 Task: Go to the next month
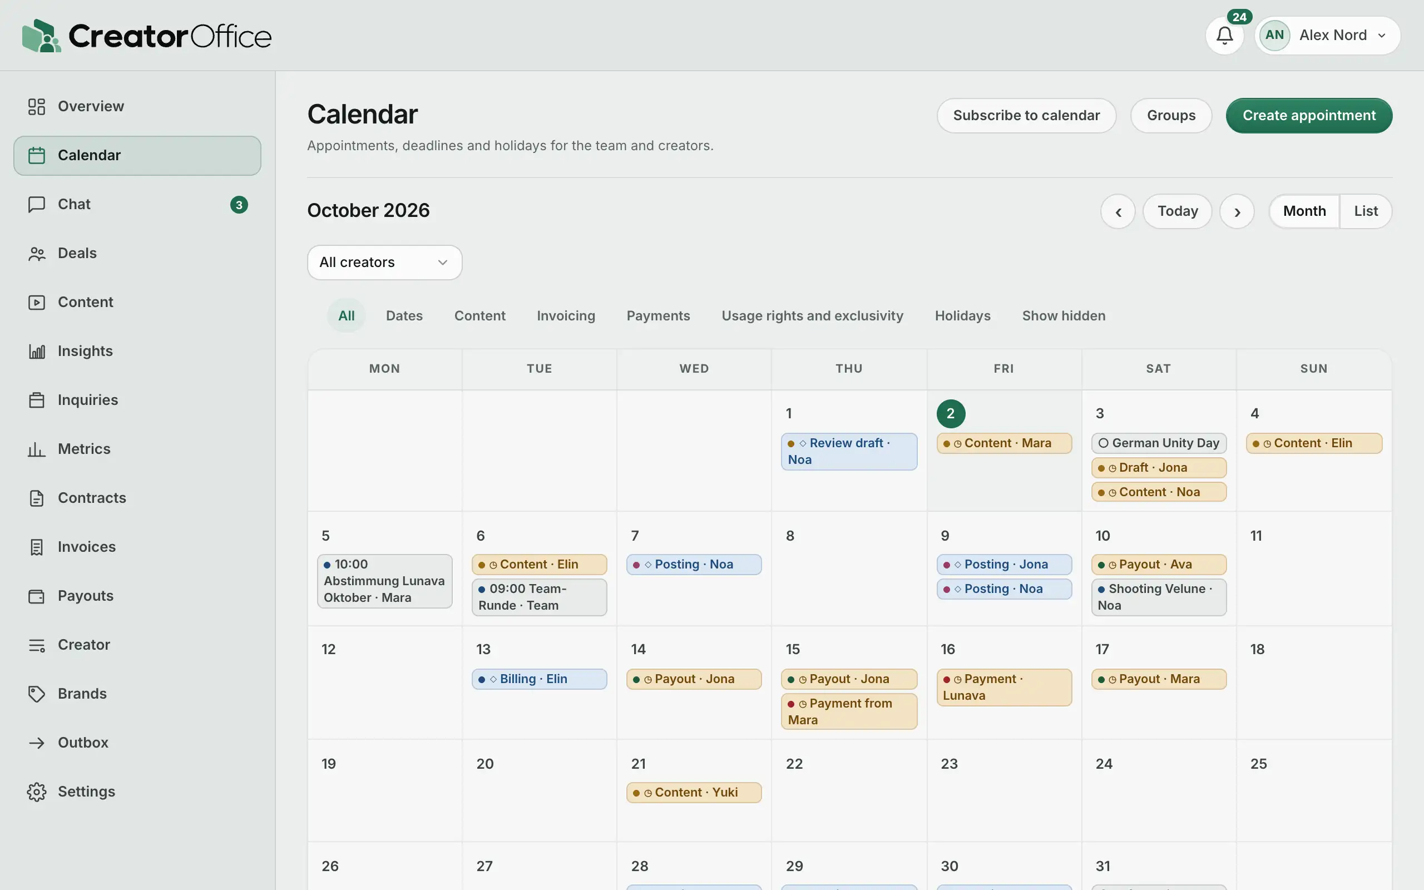click(1237, 211)
